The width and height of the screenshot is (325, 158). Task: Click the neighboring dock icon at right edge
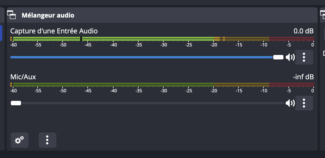pyautogui.click(x=322, y=15)
